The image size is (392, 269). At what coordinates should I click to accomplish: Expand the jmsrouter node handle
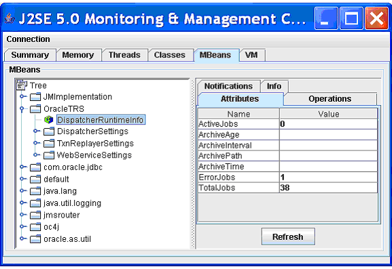coord(23,214)
